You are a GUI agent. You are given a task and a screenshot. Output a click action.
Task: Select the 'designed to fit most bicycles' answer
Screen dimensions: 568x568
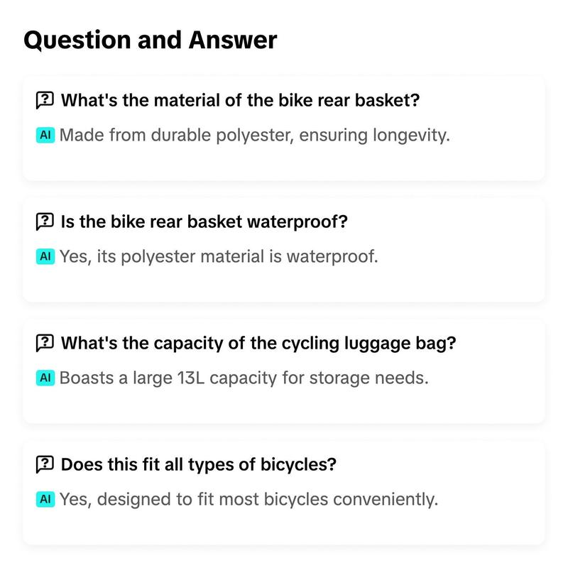(x=249, y=499)
